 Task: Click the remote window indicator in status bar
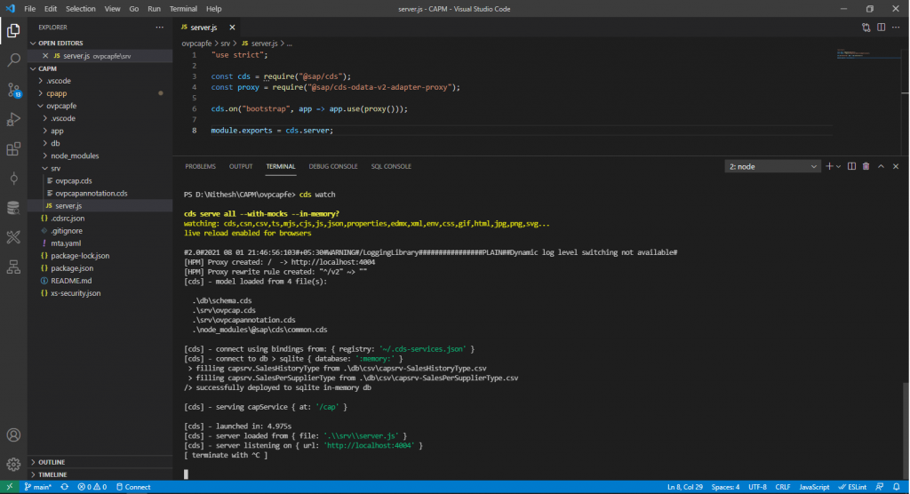point(9,487)
